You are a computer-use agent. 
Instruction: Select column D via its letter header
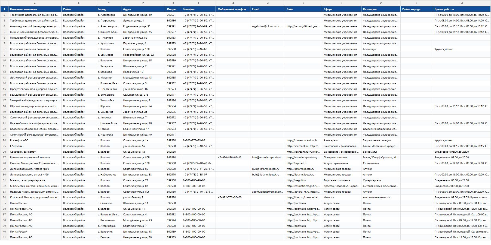tap(143, 3)
